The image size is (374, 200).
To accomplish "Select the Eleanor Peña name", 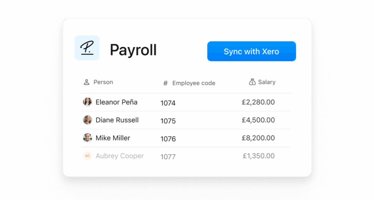I will click(x=117, y=102).
